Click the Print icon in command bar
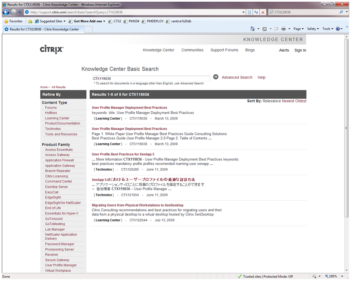Screen dimensions: 351x281 coord(283,29)
